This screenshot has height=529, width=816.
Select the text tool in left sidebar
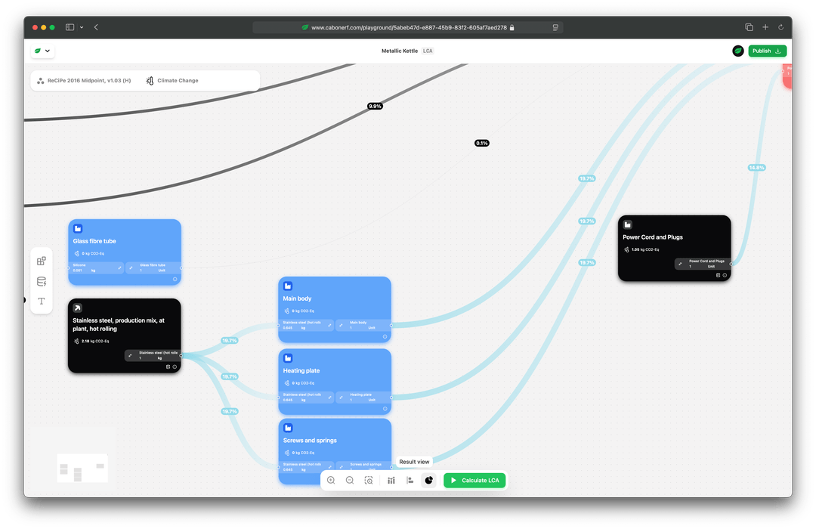tap(42, 301)
